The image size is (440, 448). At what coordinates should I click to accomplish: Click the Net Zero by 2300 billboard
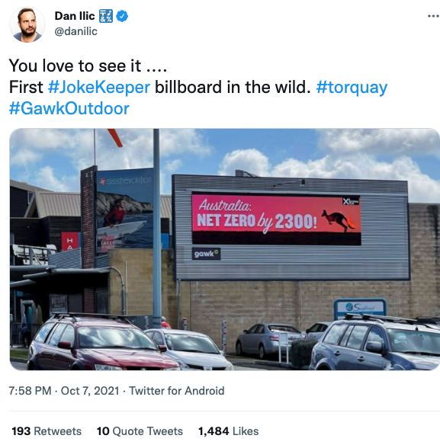point(276,219)
